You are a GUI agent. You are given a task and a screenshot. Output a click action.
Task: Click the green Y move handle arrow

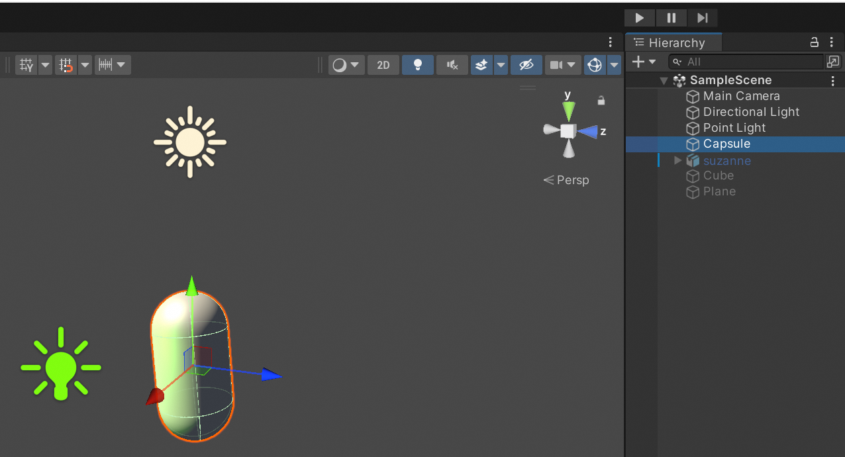(x=191, y=285)
